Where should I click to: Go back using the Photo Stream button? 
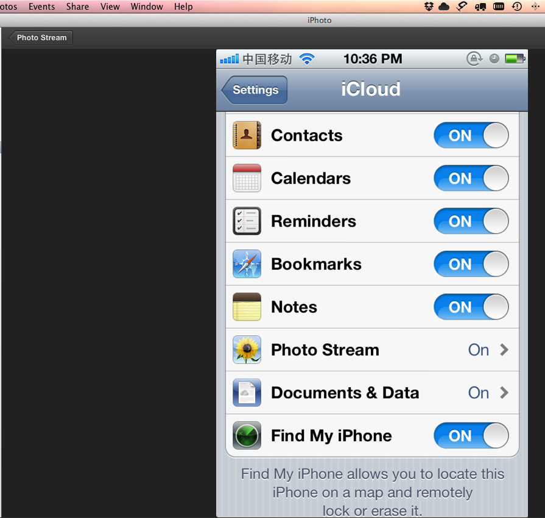point(40,38)
